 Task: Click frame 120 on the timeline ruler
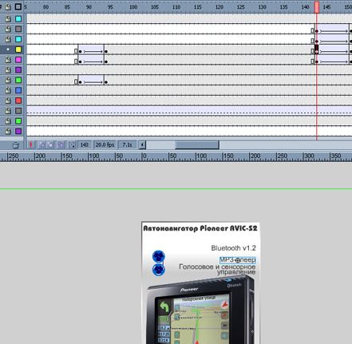(219, 7)
